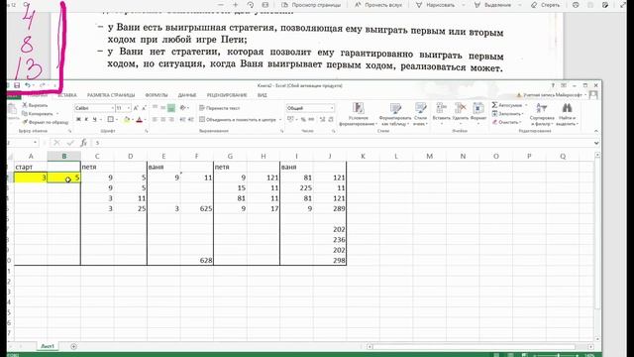This screenshot has height=357, width=634.
Task: Click fit to page icon in PDF viewer
Action: [x=265, y=5]
